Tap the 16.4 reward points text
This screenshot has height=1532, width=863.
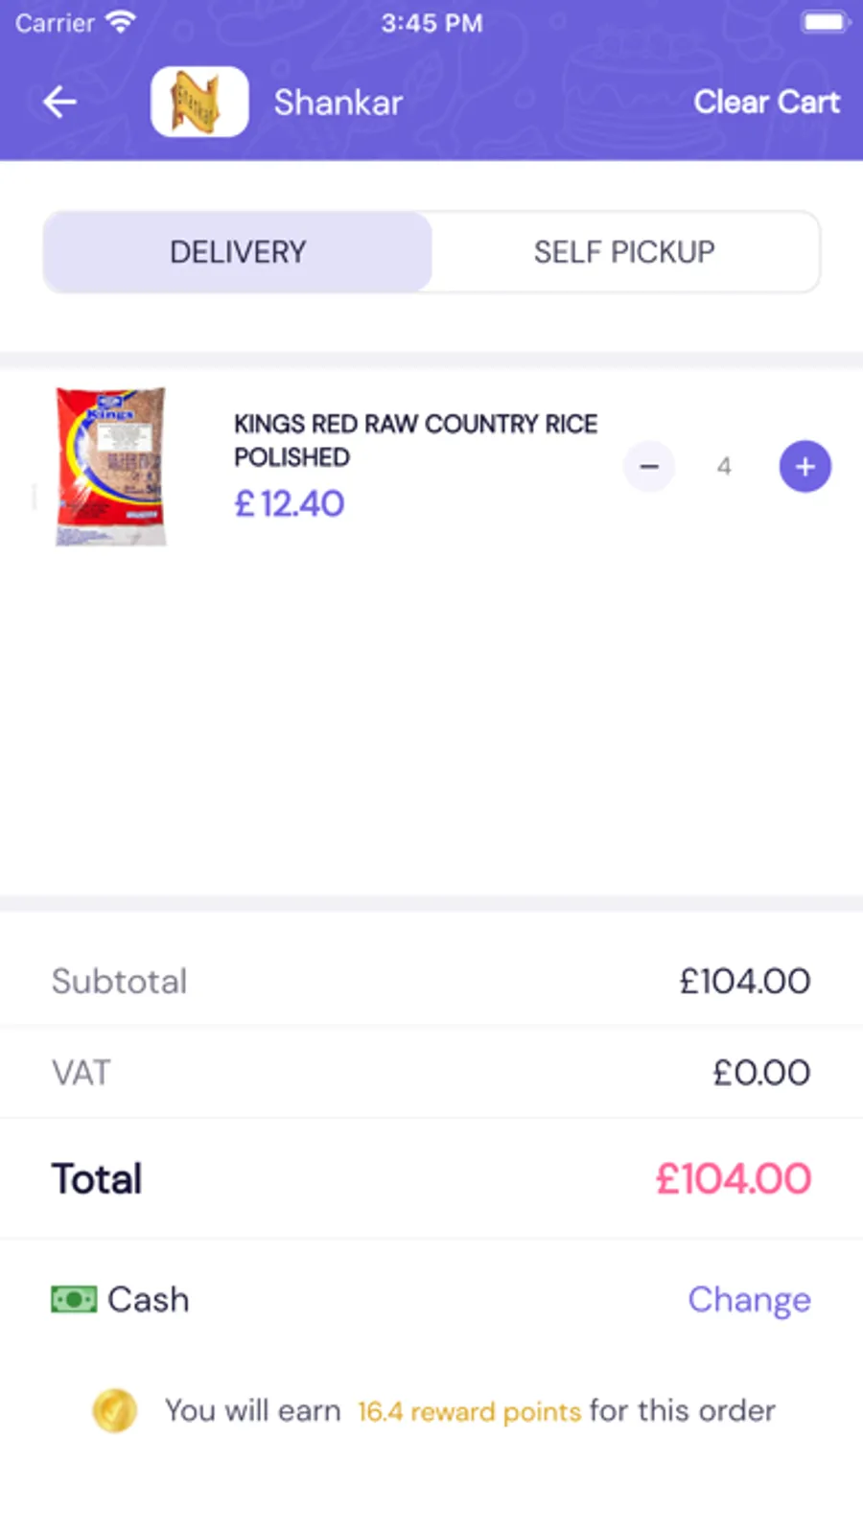tap(469, 1411)
